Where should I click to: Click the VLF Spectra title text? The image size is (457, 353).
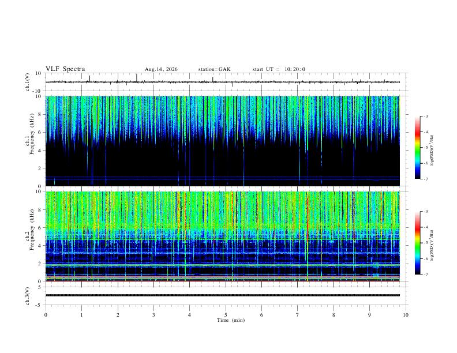tap(65, 69)
